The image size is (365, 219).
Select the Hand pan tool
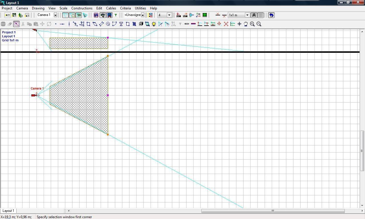[x=246, y=24]
